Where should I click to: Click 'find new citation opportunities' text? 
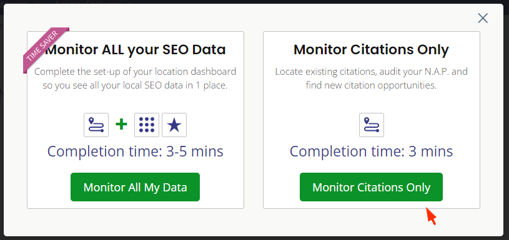click(371, 86)
